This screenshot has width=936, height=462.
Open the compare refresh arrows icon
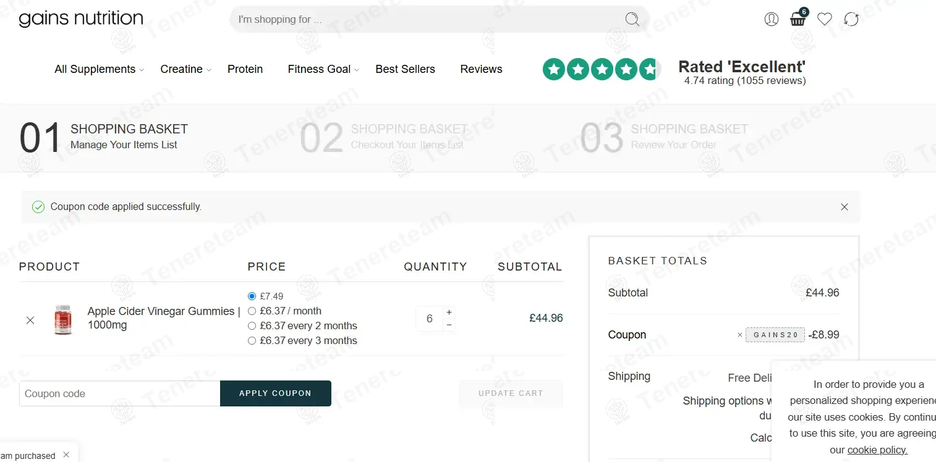(851, 19)
